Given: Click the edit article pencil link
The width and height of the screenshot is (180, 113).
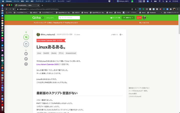Looking at the screenshot, I should pos(114,35).
